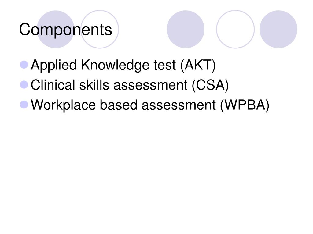Click the '(WPBA)' abbreviation text
This screenshot has height=234, width=313.
[x=245, y=105]
